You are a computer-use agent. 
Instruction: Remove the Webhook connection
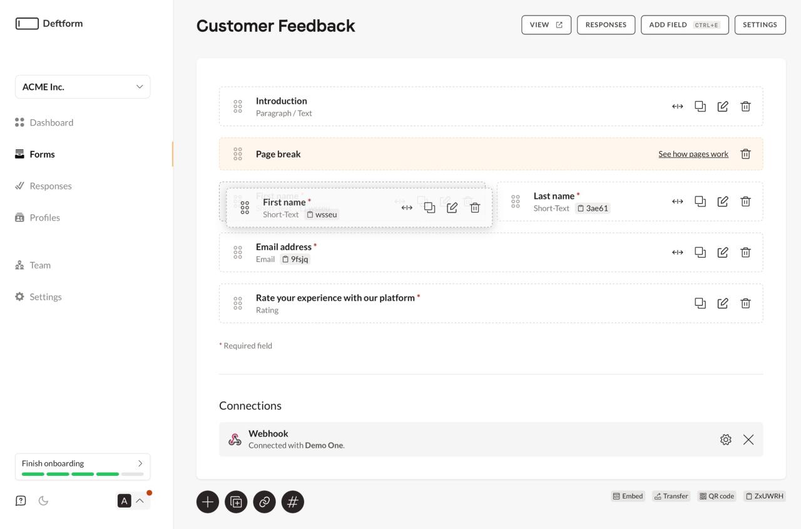[748, 440]
